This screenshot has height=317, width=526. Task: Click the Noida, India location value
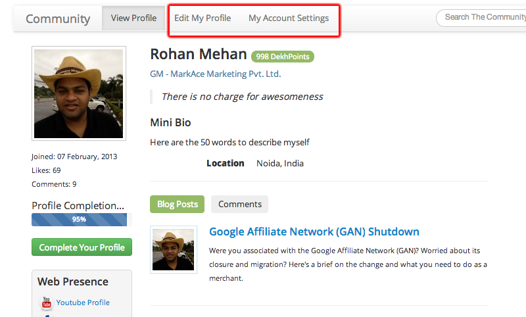pyautogui.click(x=280, y=163)
